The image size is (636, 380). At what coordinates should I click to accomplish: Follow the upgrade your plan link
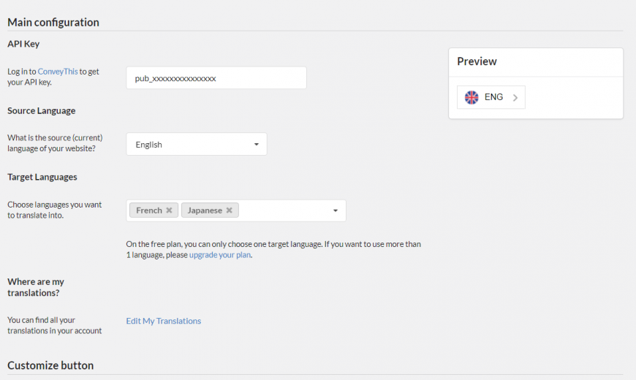coord(220,255)
